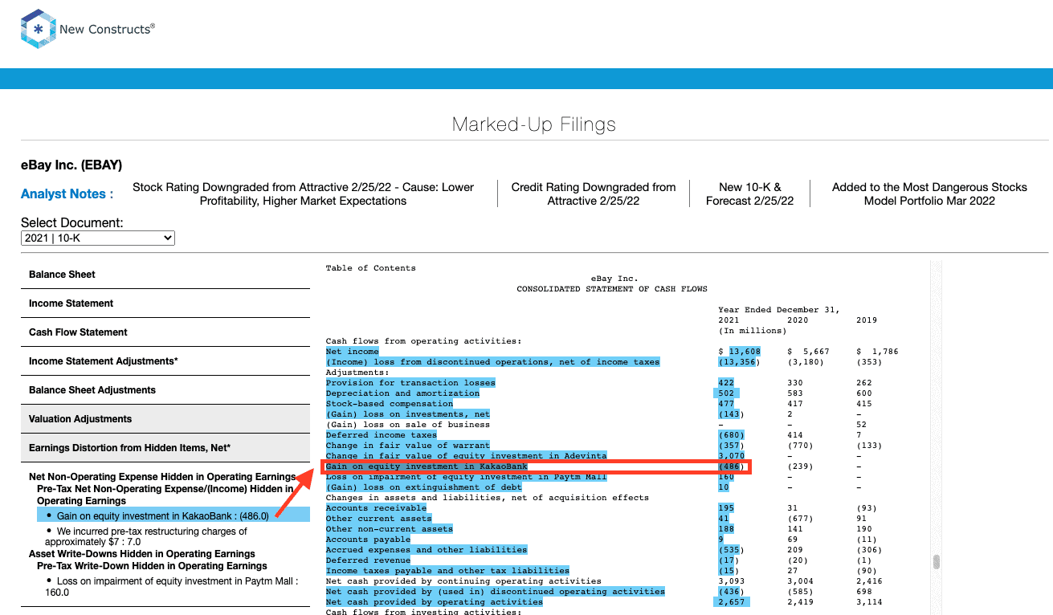The image size is (1053, 615).
Task: Click the 2,657 operating cash value
Action: [x=733, y=602]
